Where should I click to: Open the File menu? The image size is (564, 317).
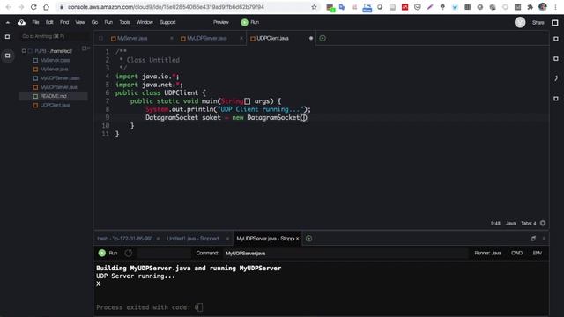click(x=35, y=22)
